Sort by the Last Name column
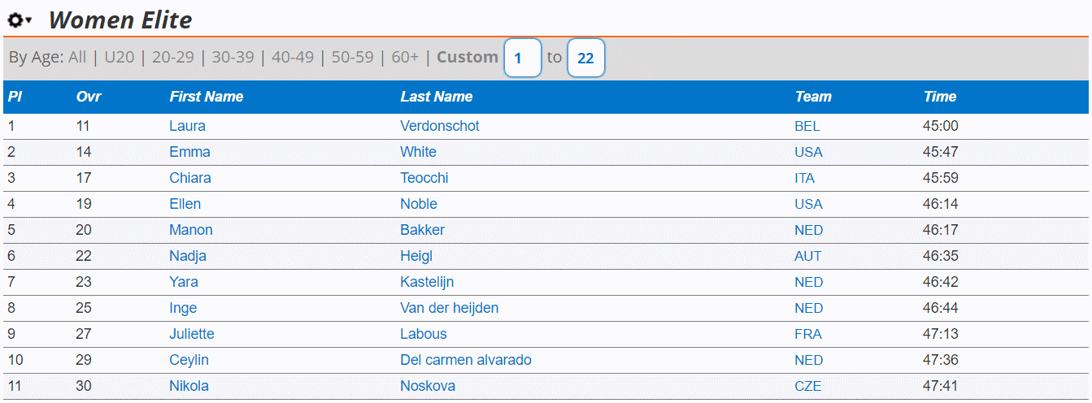Screen dimensions: 1092x403 pos(437,97)
